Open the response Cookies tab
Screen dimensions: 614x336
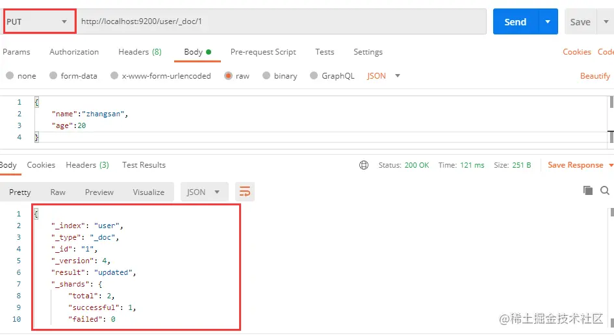41,165
